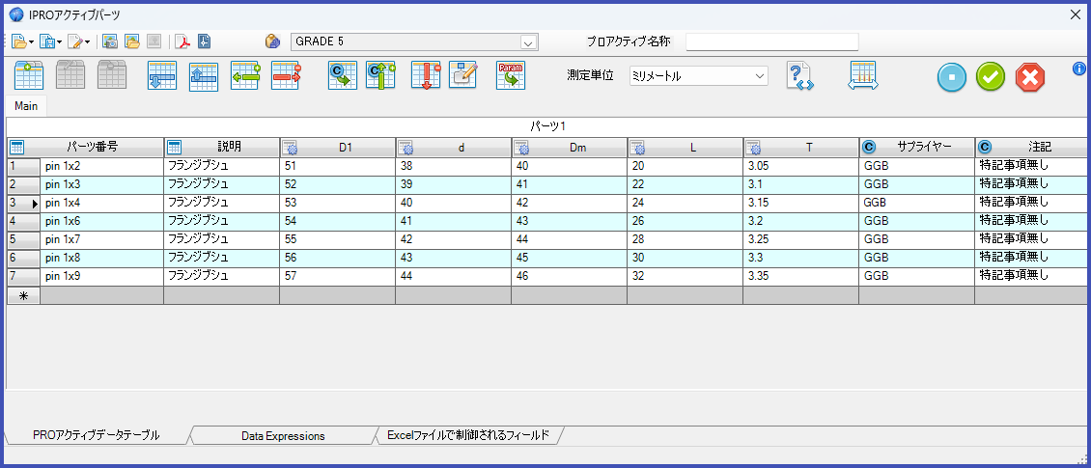This screenshot has width=1091, height=468.
Task: Select the cell 'pin 1x9'
Action: 102,276
